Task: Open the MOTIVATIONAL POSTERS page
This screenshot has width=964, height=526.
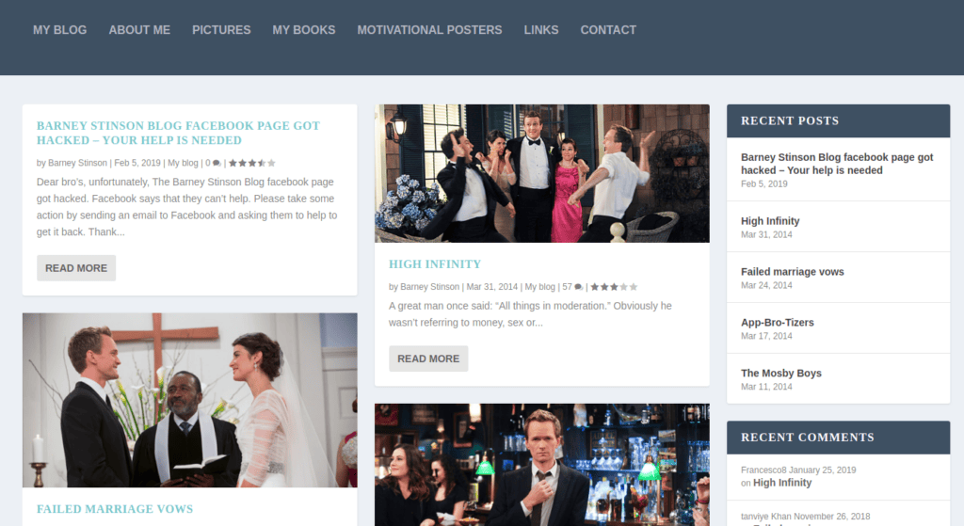Action: click(x=429, y=30)
